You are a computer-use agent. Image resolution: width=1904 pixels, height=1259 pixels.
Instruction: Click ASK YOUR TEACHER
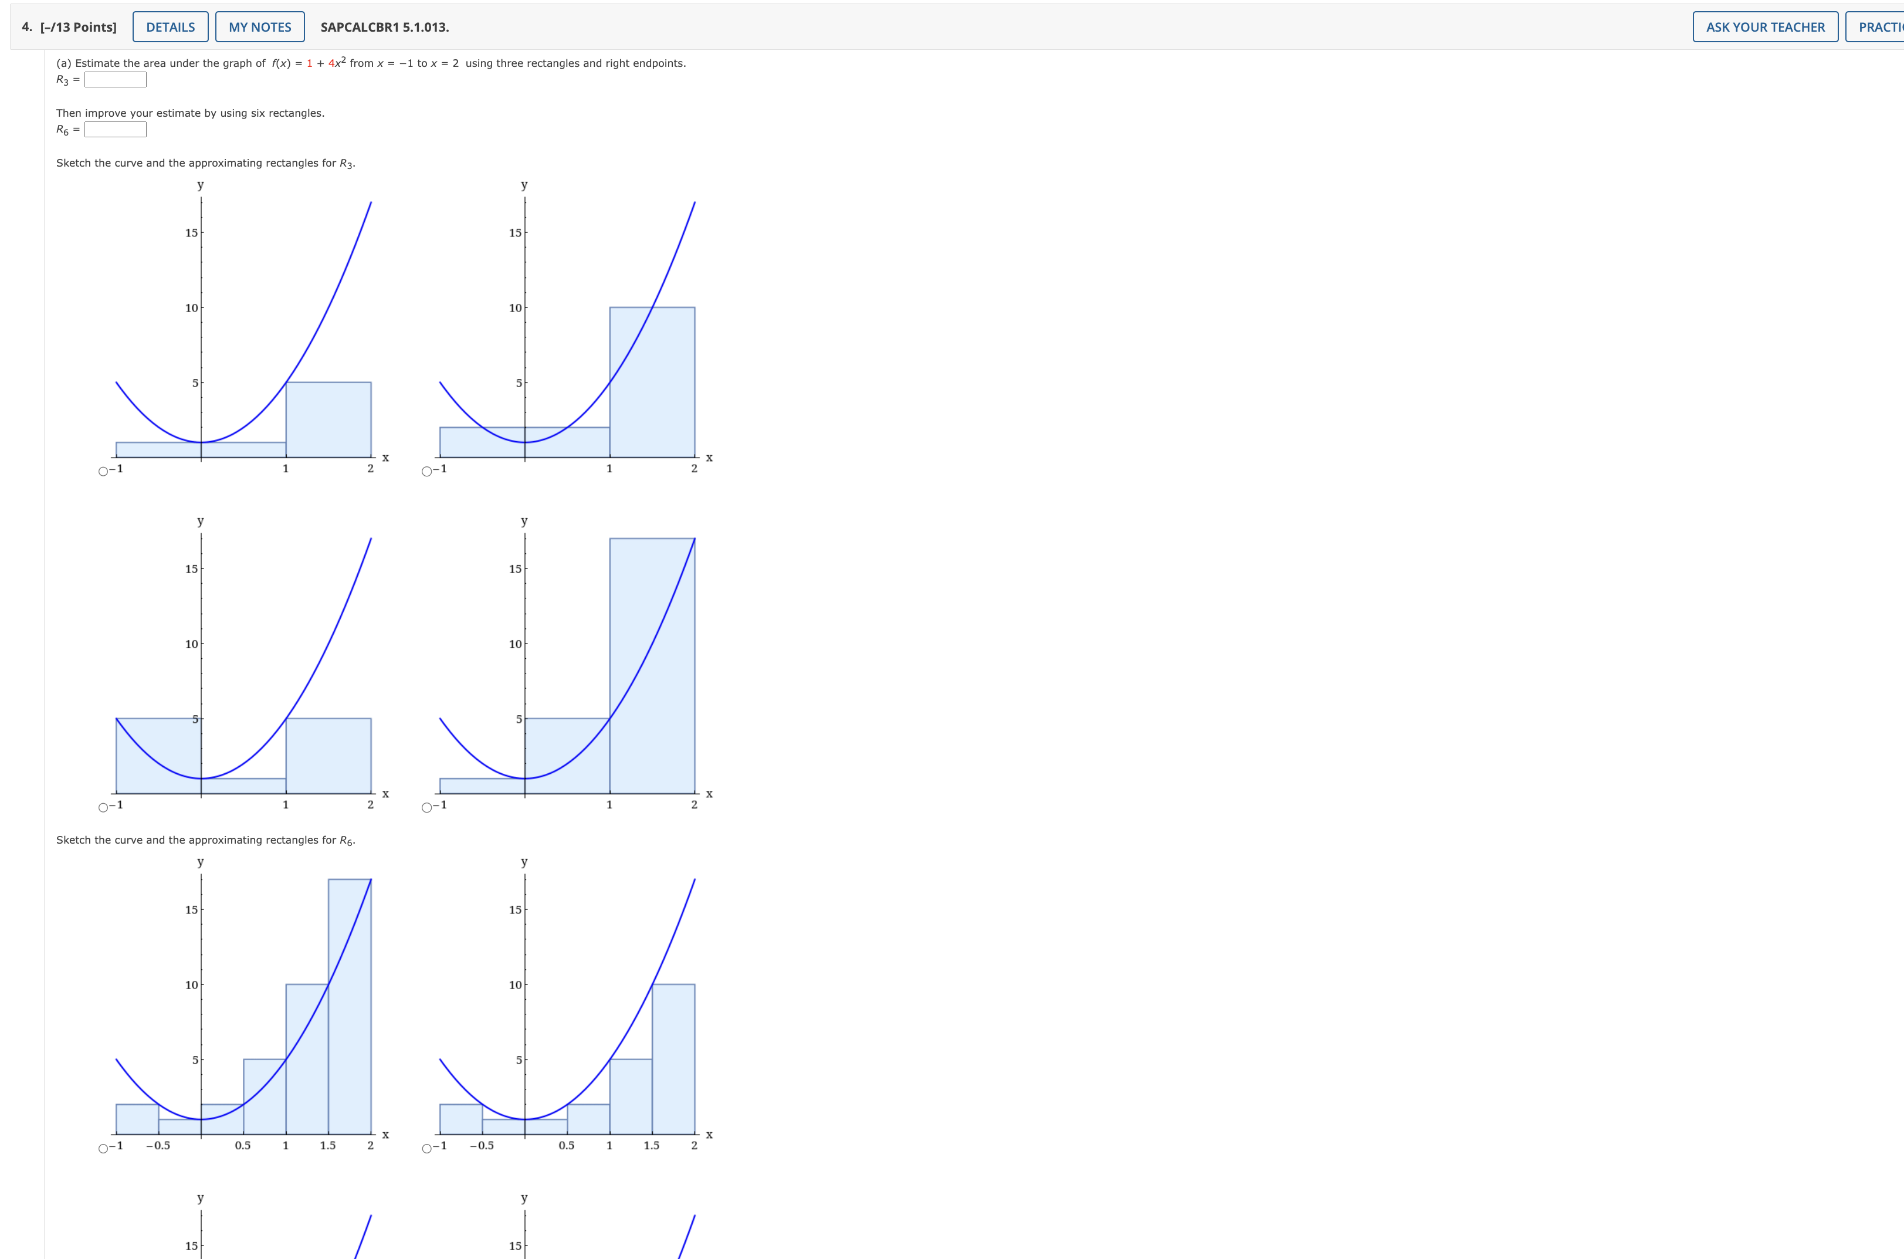coord(1765,26)
